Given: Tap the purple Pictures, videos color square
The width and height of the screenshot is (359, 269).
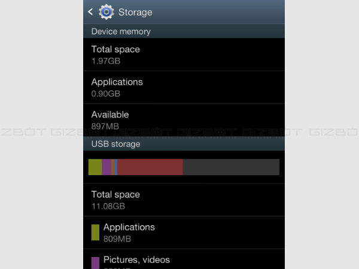Looking at the screenshot, I should pyautogui.click(x=95, y=263).
